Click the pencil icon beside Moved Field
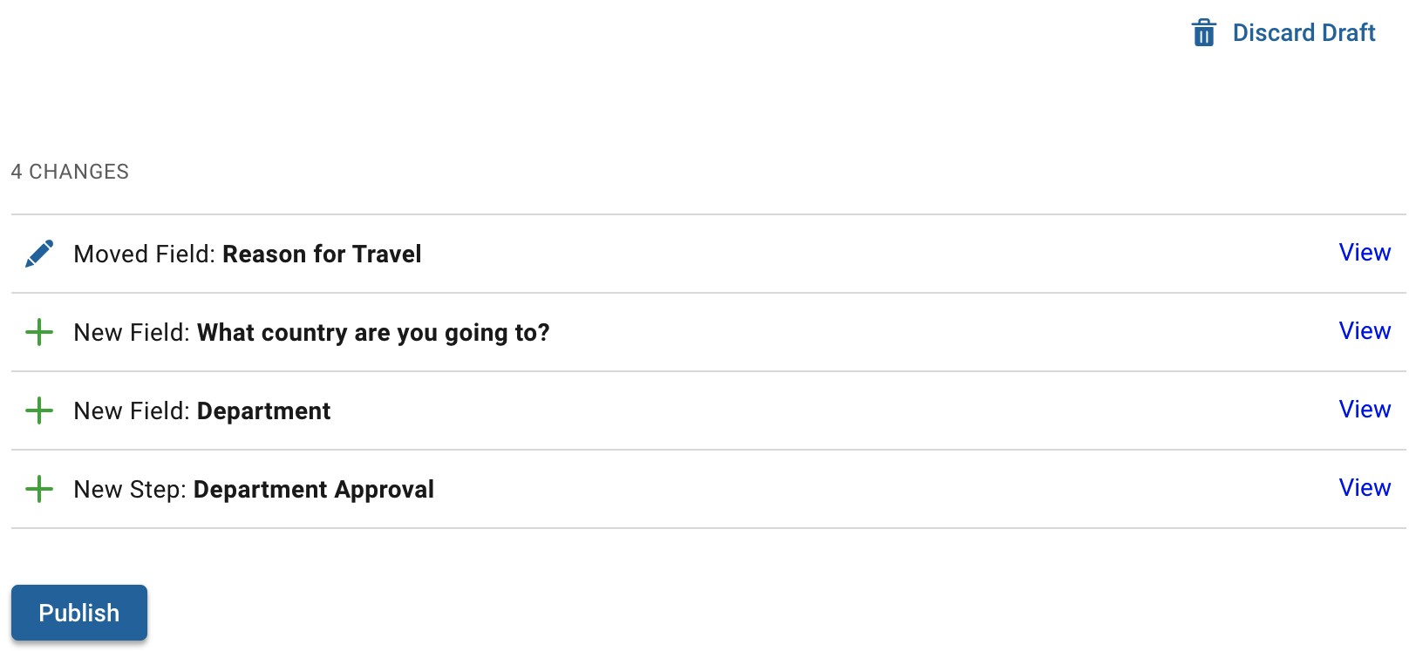The width and height of the screenshot is (1416, 651). pos(39,254)
